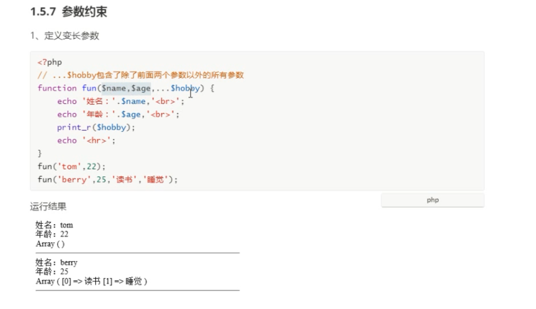
Task: Click the empty "Array ( )" output line
Action: pyautogui.click(x=50, y=244)
